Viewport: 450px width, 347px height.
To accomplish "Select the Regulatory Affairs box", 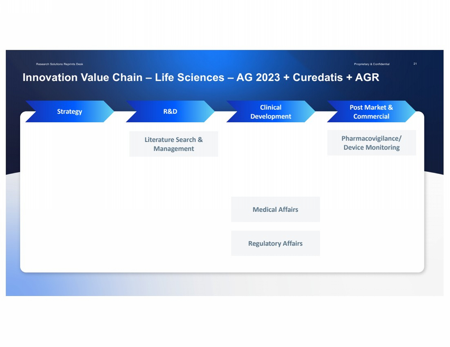I will coord(275,243).
